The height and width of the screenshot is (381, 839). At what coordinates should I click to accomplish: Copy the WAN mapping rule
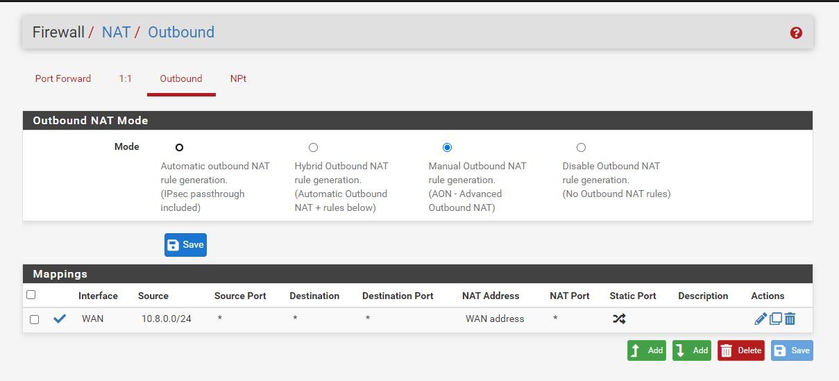pos(776,319)
